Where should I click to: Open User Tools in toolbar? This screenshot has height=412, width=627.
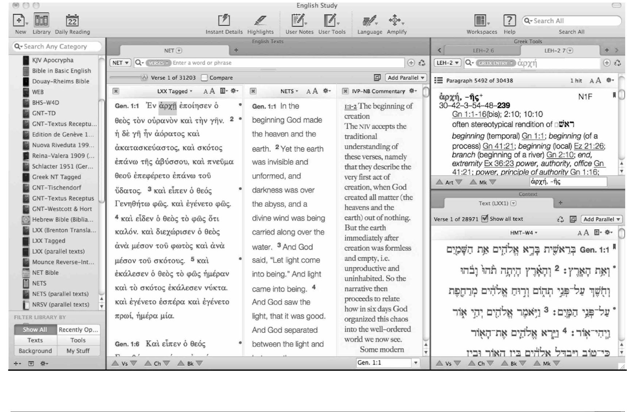(x=331, y=20)
